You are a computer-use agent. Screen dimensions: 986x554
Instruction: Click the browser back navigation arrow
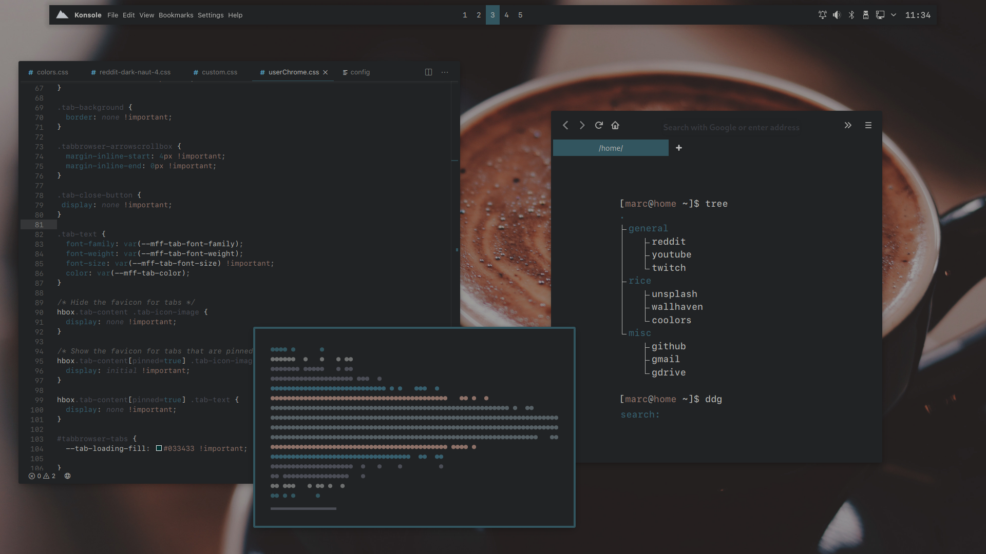tap(565, 125)
